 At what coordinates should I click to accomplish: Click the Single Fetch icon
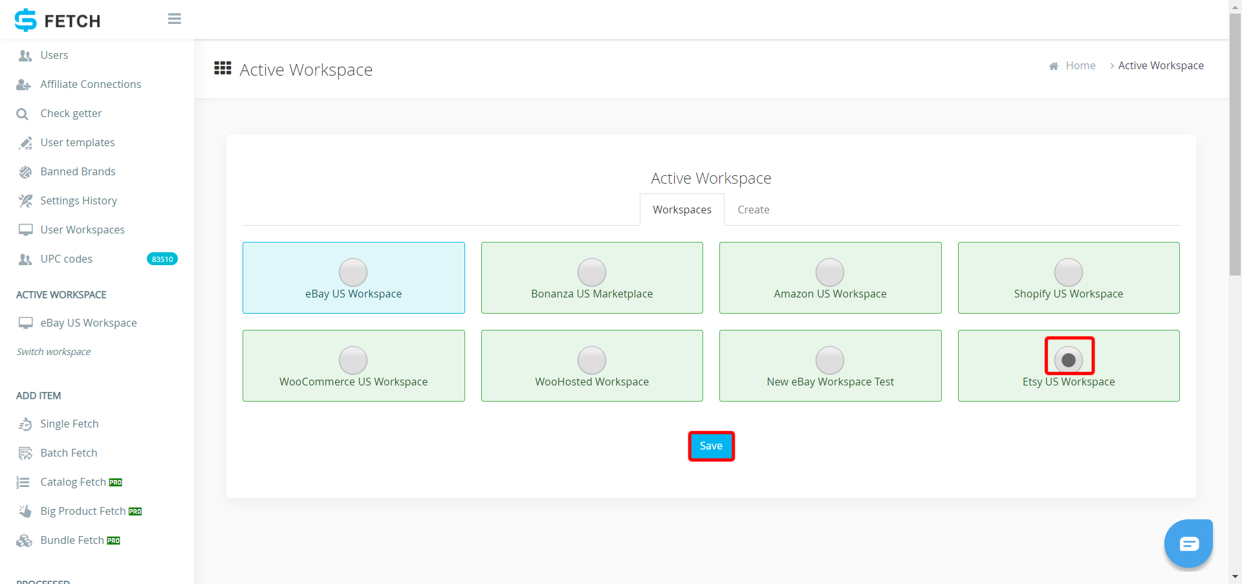click(x=25, y=424)
